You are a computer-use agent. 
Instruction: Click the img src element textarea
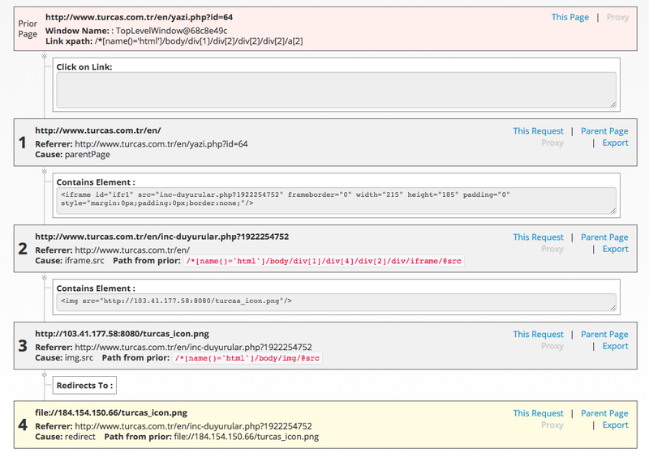click(336, 302)
